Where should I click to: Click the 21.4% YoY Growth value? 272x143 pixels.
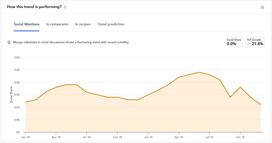[257, 44]
